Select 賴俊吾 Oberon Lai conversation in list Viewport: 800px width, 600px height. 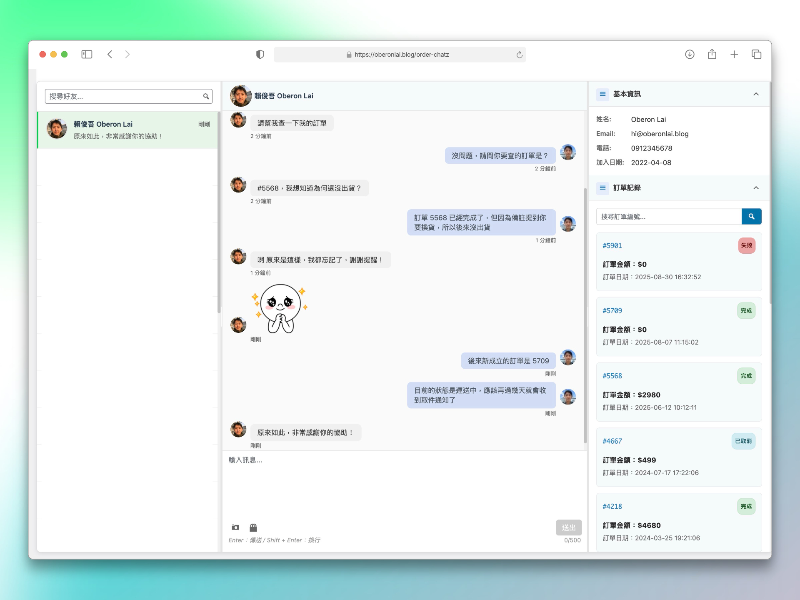coord(127,130)
